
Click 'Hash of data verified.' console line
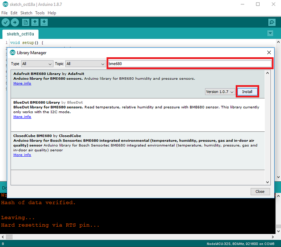pos(38,202)
